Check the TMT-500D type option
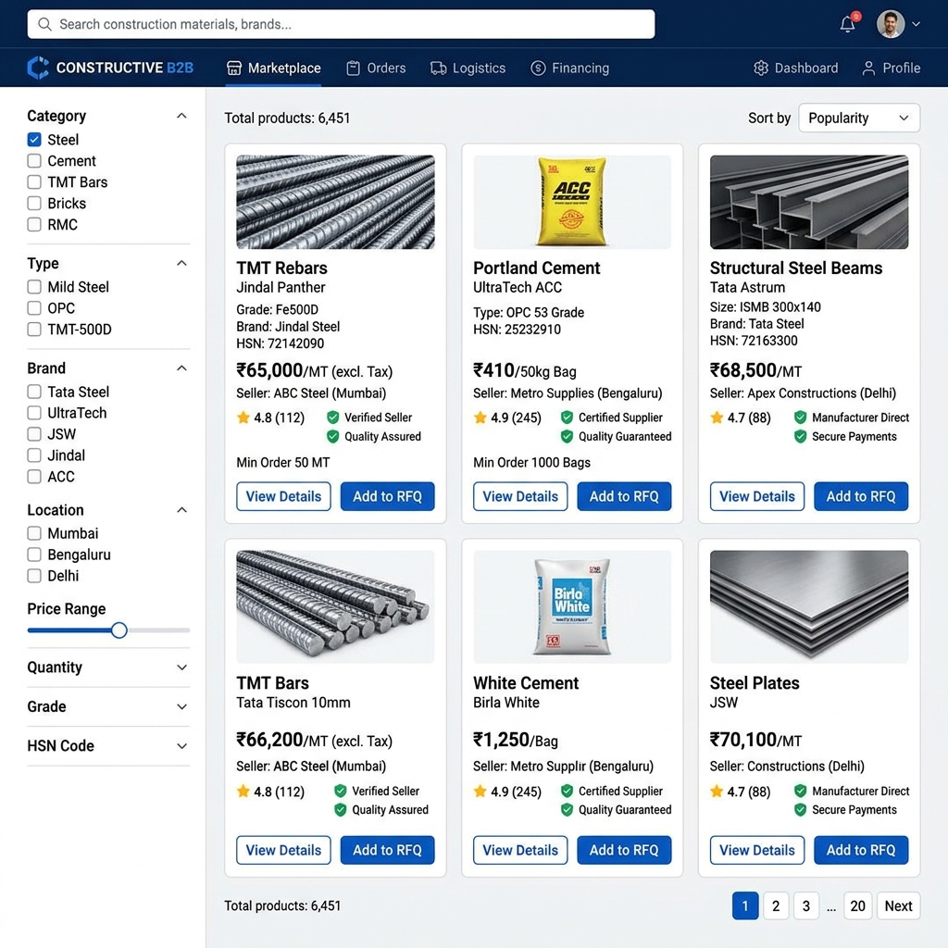Screen dimensions: 948x948 click(34, 330)
